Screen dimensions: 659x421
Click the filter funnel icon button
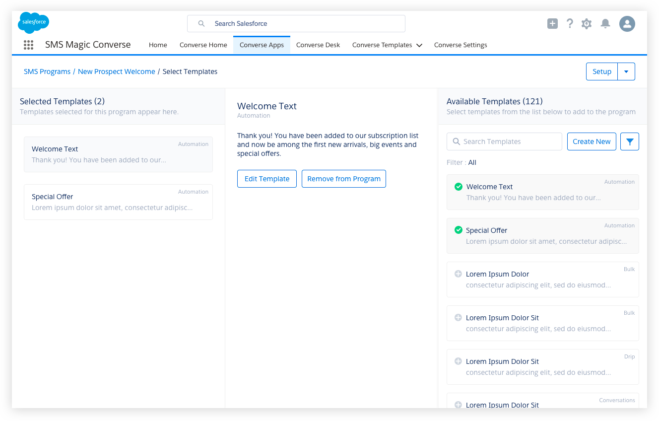click(630, 141)
